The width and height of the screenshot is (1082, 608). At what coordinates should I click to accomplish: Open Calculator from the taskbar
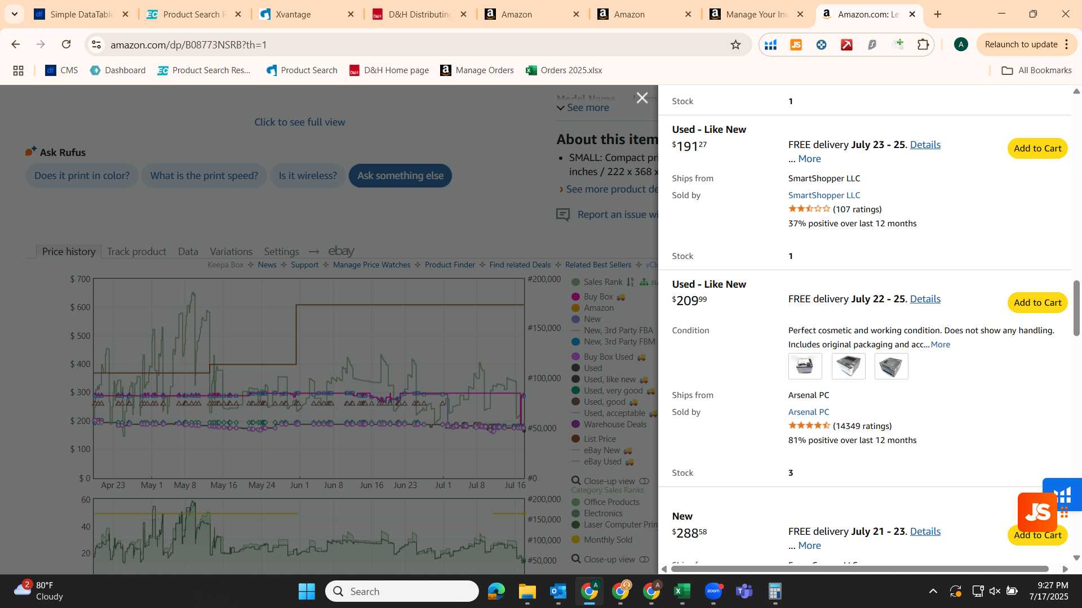pyautogui.click(x=775, y=591)
